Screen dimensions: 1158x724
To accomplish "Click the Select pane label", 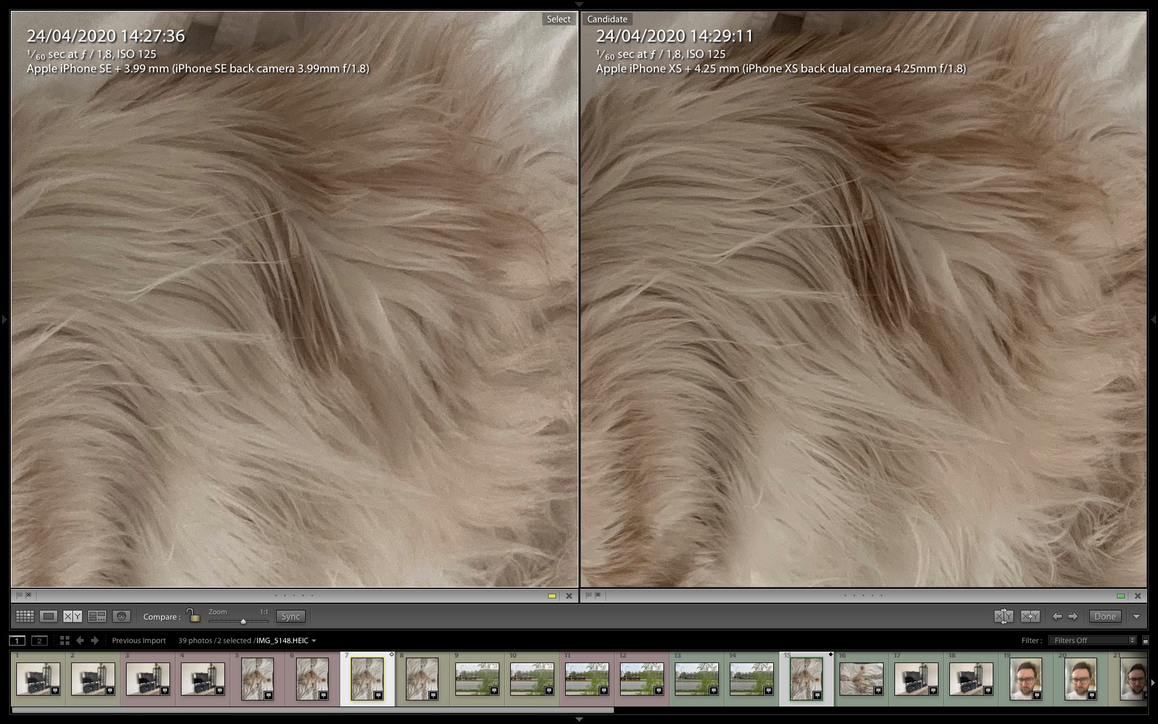I will (x=558, y=19).
